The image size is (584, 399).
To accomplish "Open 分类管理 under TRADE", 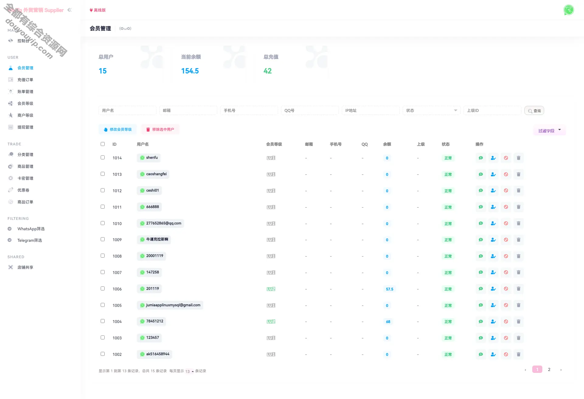I will pos(25,154).
